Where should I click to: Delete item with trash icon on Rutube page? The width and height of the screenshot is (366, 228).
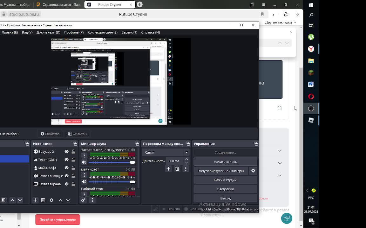279,108
